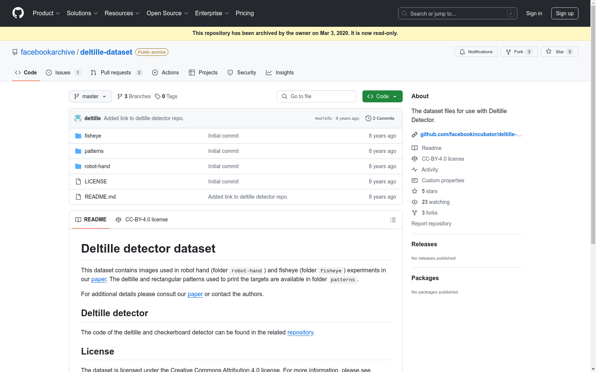The image size is (596, 372).
Task: Switch to the Actions tab
Action: pos(165,73)
